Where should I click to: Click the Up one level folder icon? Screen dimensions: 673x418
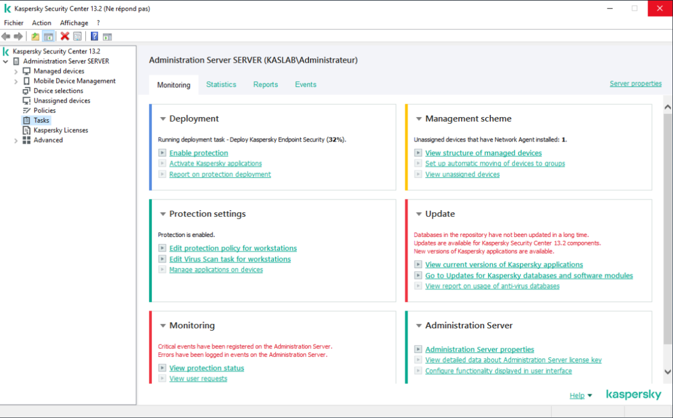point(35,36)
